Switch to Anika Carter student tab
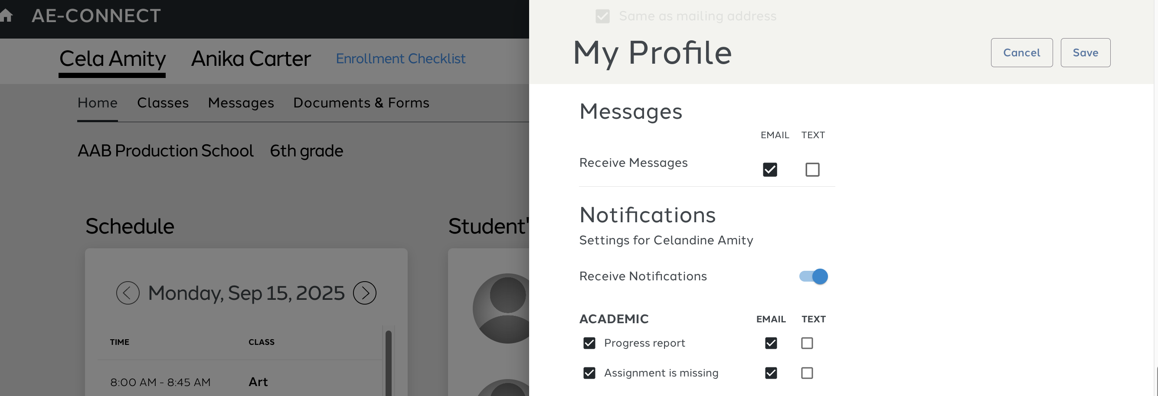 (x=251, y=58)
